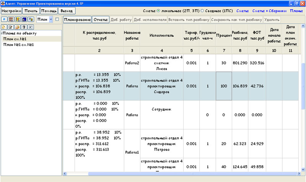Image resolution: width=306 pixels, height=182 pixels.
Task: Select the 'локальные (2П, 3П)' radio button
Action: pos(158,11)
